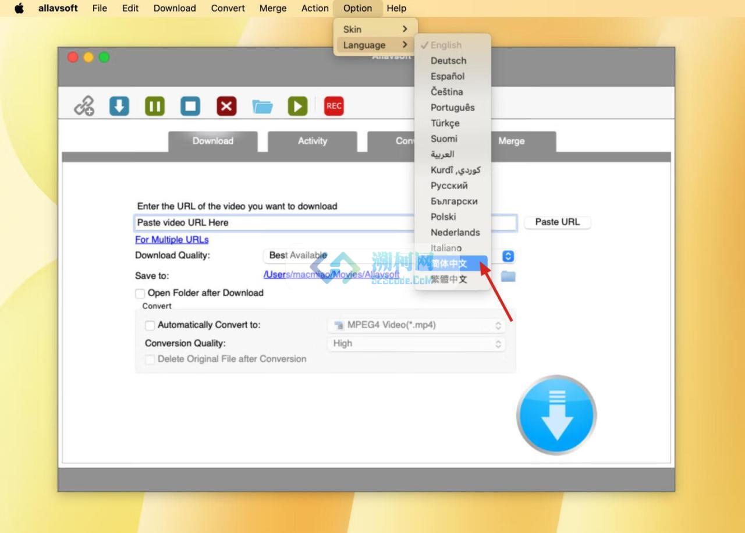Image resolution: width=745 pixels, height=533 pixels.
Task: Open the File menu
Action: click(100, 8)
